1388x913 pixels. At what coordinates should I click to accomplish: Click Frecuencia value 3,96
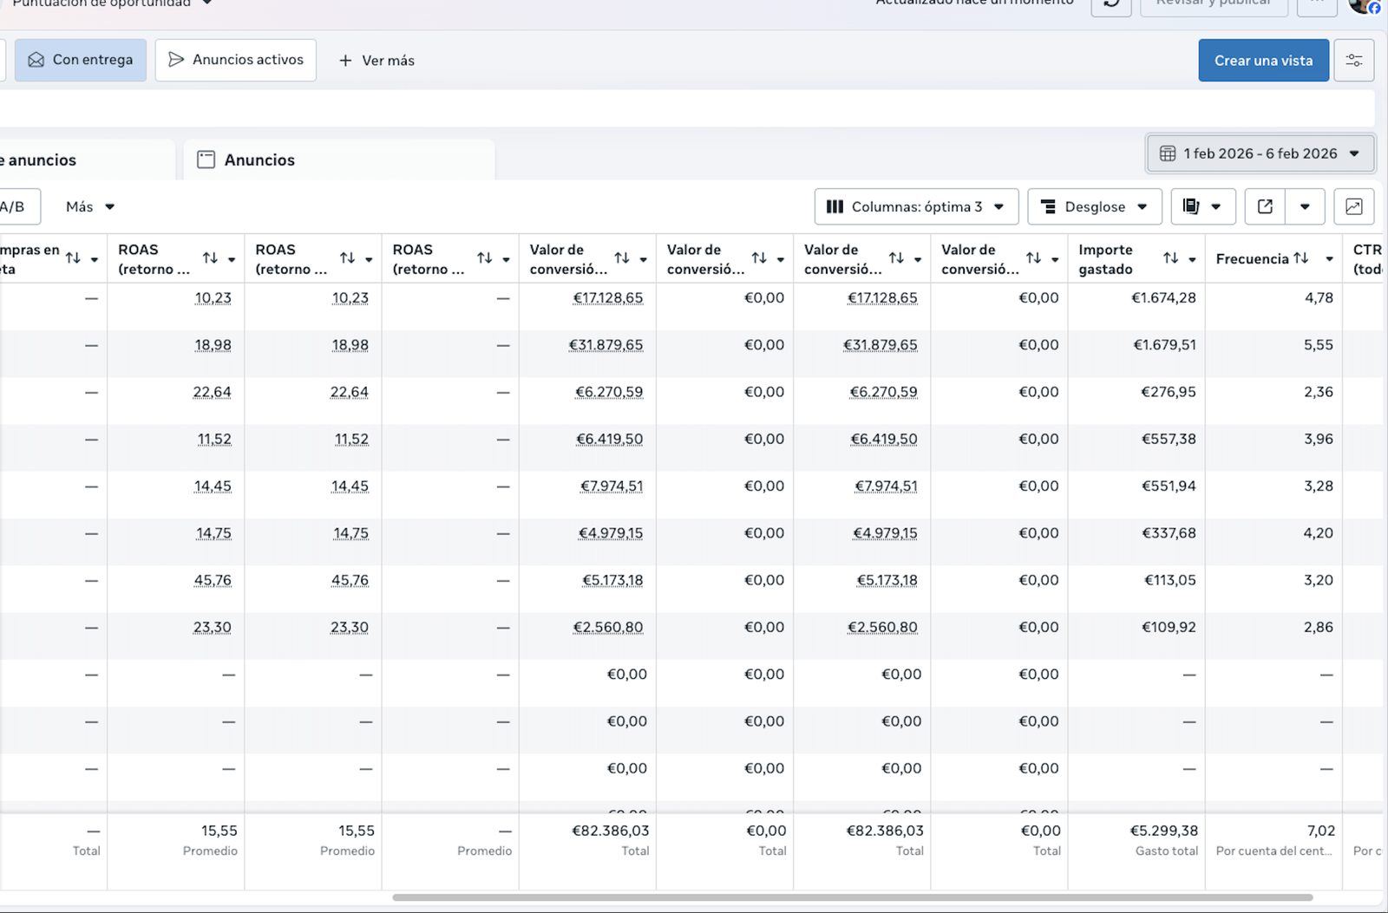pos(1319,439)
